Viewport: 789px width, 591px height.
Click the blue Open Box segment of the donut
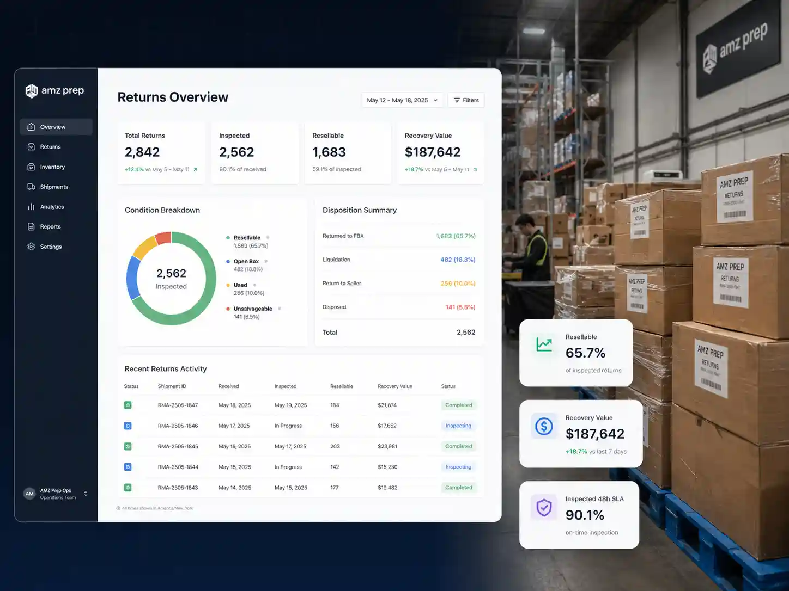(132, 279)
